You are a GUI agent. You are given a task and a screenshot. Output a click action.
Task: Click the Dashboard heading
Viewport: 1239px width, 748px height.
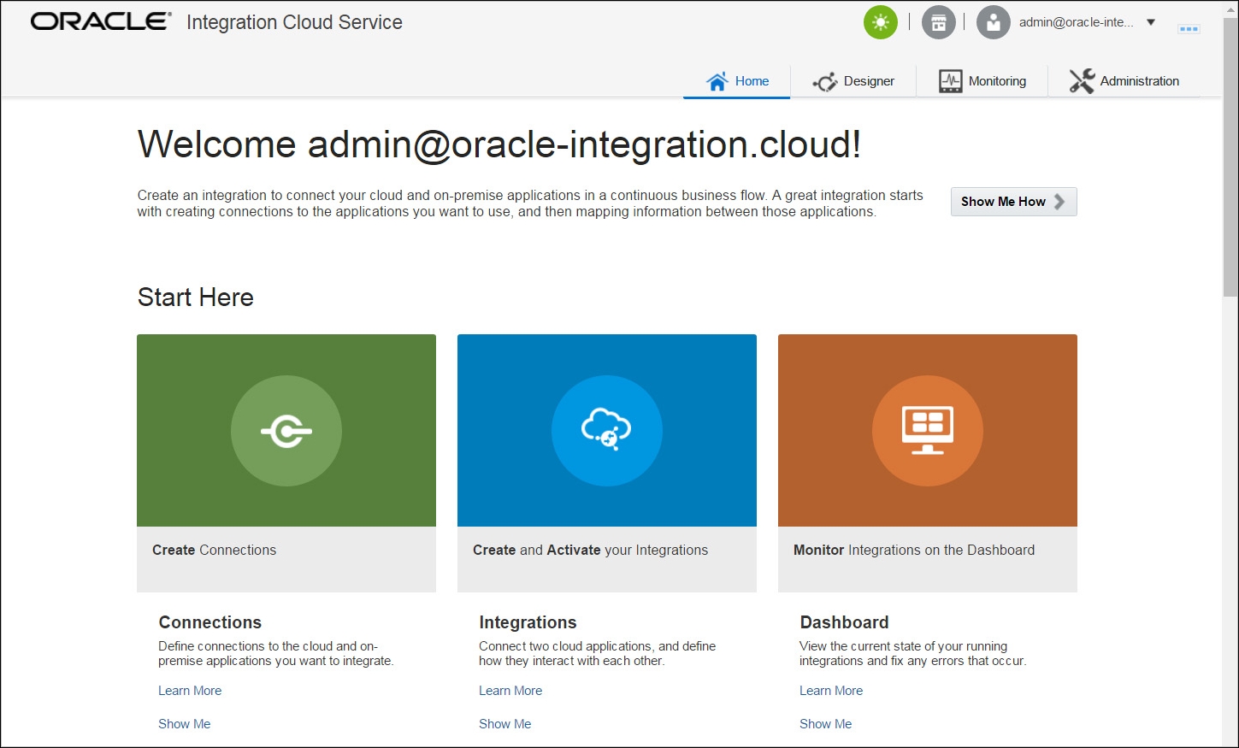[x=844, y=622]
